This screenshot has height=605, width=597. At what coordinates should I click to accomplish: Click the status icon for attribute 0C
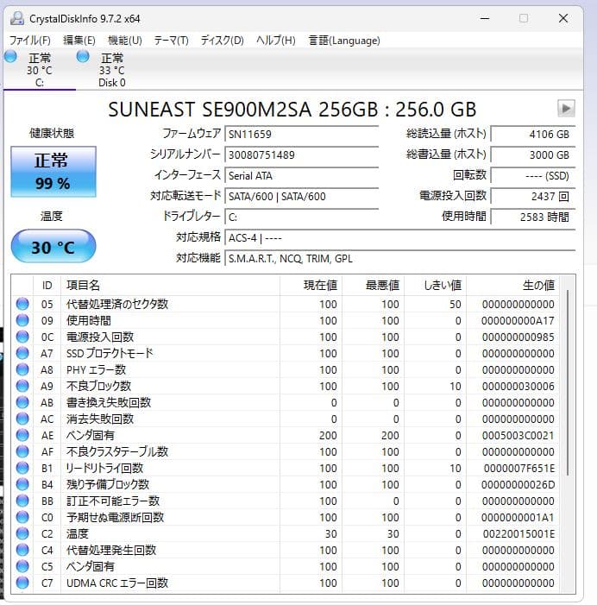(22, 337)
